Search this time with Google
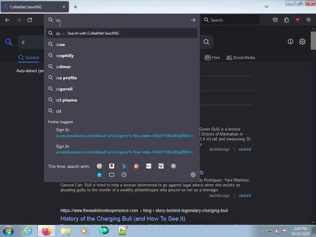 [x=99, y=166]
